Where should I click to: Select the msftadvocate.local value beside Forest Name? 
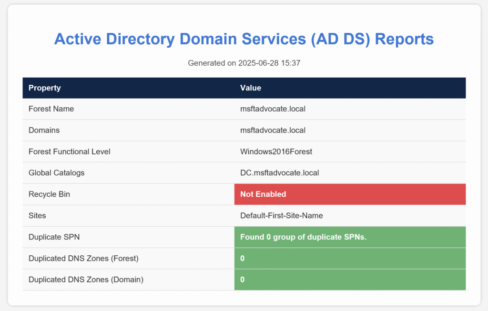coord(273,109)
